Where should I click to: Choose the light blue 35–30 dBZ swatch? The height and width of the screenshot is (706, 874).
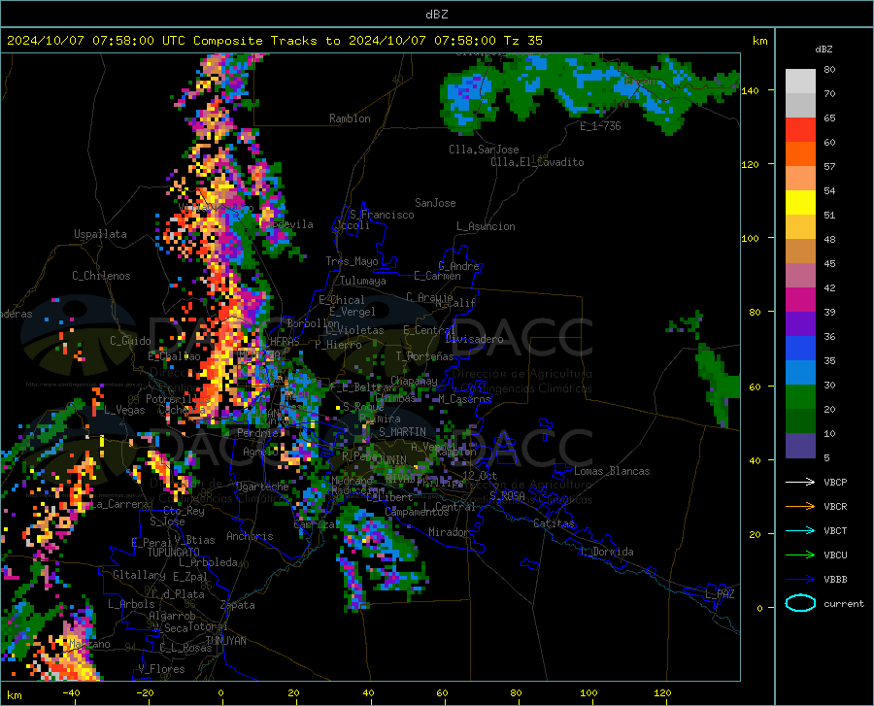point(800,373)
